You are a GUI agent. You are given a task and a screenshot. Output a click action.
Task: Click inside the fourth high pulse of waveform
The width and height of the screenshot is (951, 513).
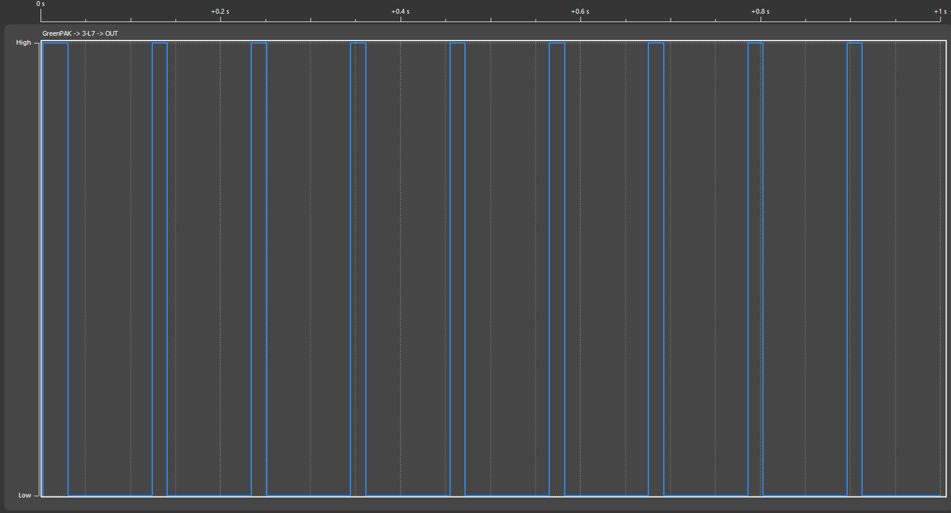358,267
